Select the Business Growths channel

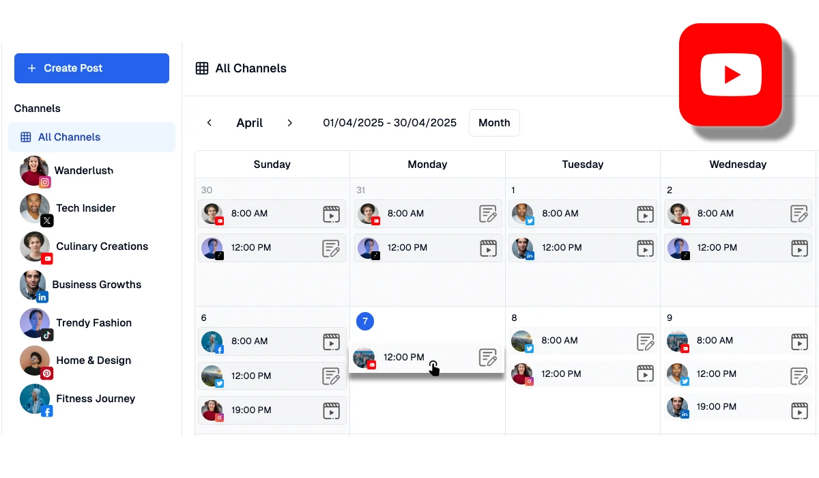pos(81,285)
